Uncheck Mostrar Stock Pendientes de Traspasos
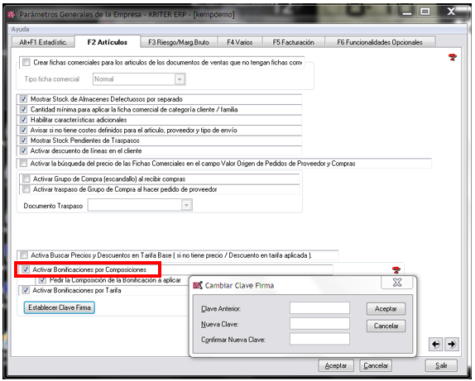The height and width of the screenshot is (381, 475). pyautogui.click(x=23, y=140)
